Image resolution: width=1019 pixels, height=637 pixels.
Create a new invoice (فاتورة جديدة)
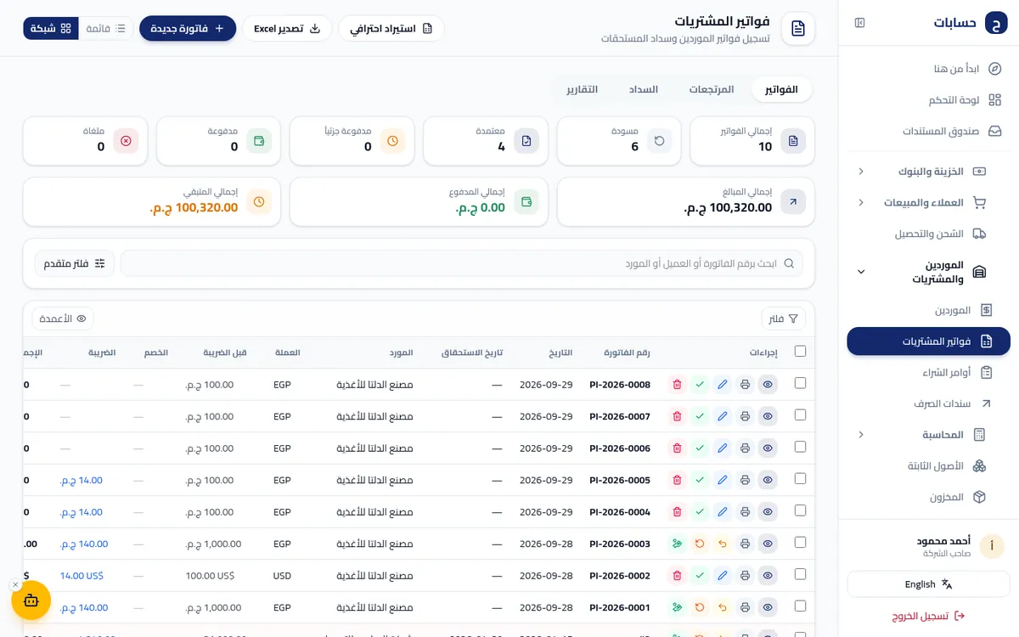tap(188, 28)
